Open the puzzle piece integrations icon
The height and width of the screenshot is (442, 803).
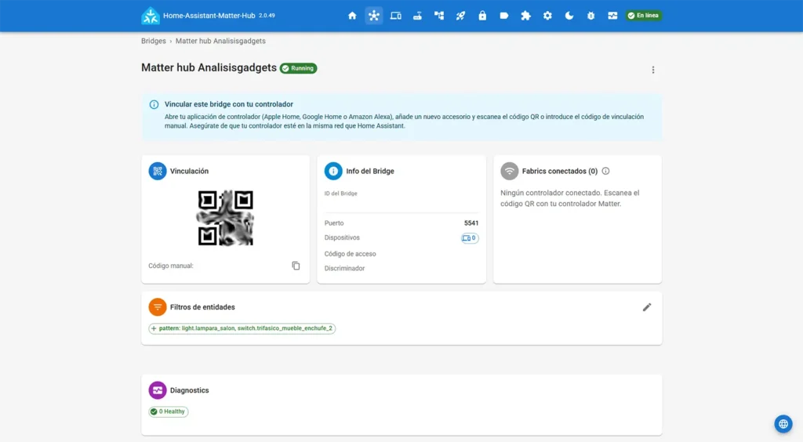(x=525, y=16)
